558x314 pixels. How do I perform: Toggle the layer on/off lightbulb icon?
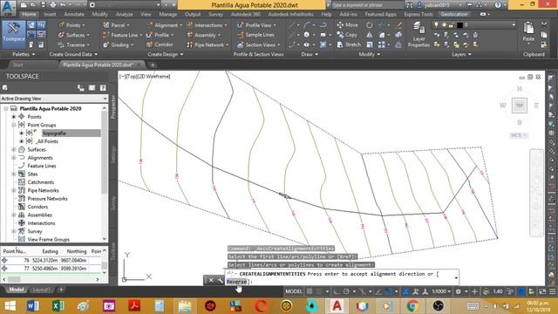click(x=436, y=25)
